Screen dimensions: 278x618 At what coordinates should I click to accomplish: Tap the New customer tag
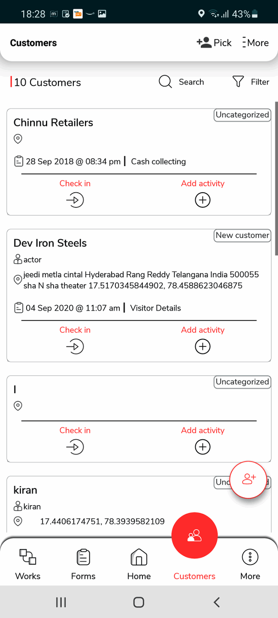[x=242, y=235]
